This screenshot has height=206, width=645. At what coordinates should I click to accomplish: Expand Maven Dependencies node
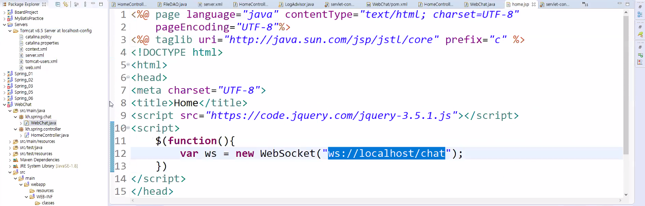[10, 159]
